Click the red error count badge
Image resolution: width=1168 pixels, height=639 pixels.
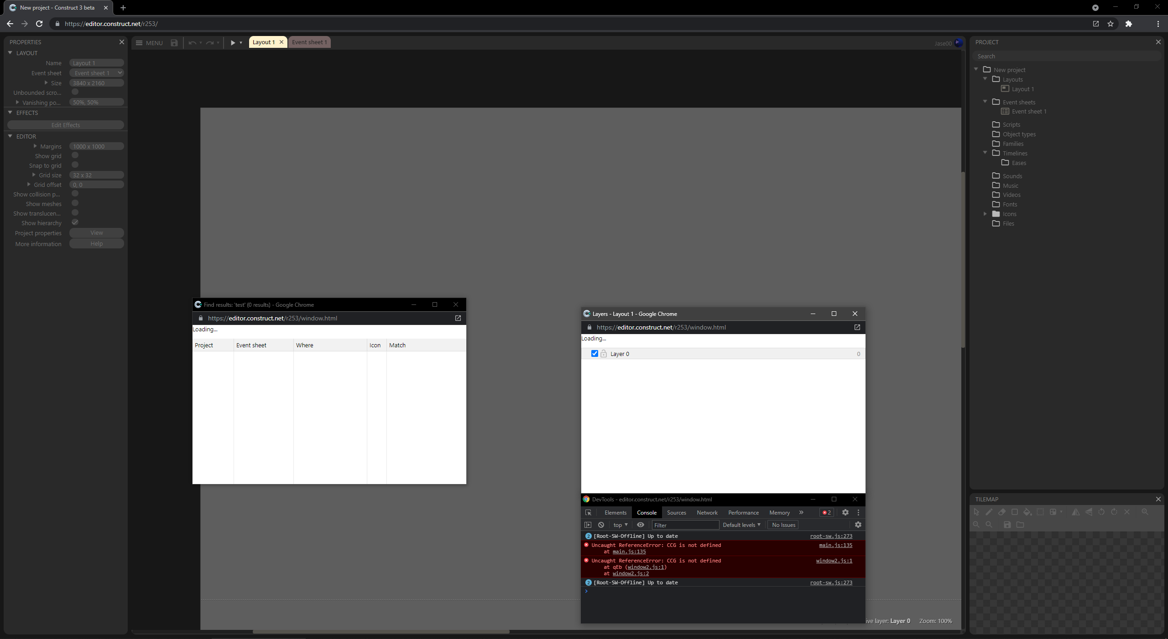[x=827, y=513]
